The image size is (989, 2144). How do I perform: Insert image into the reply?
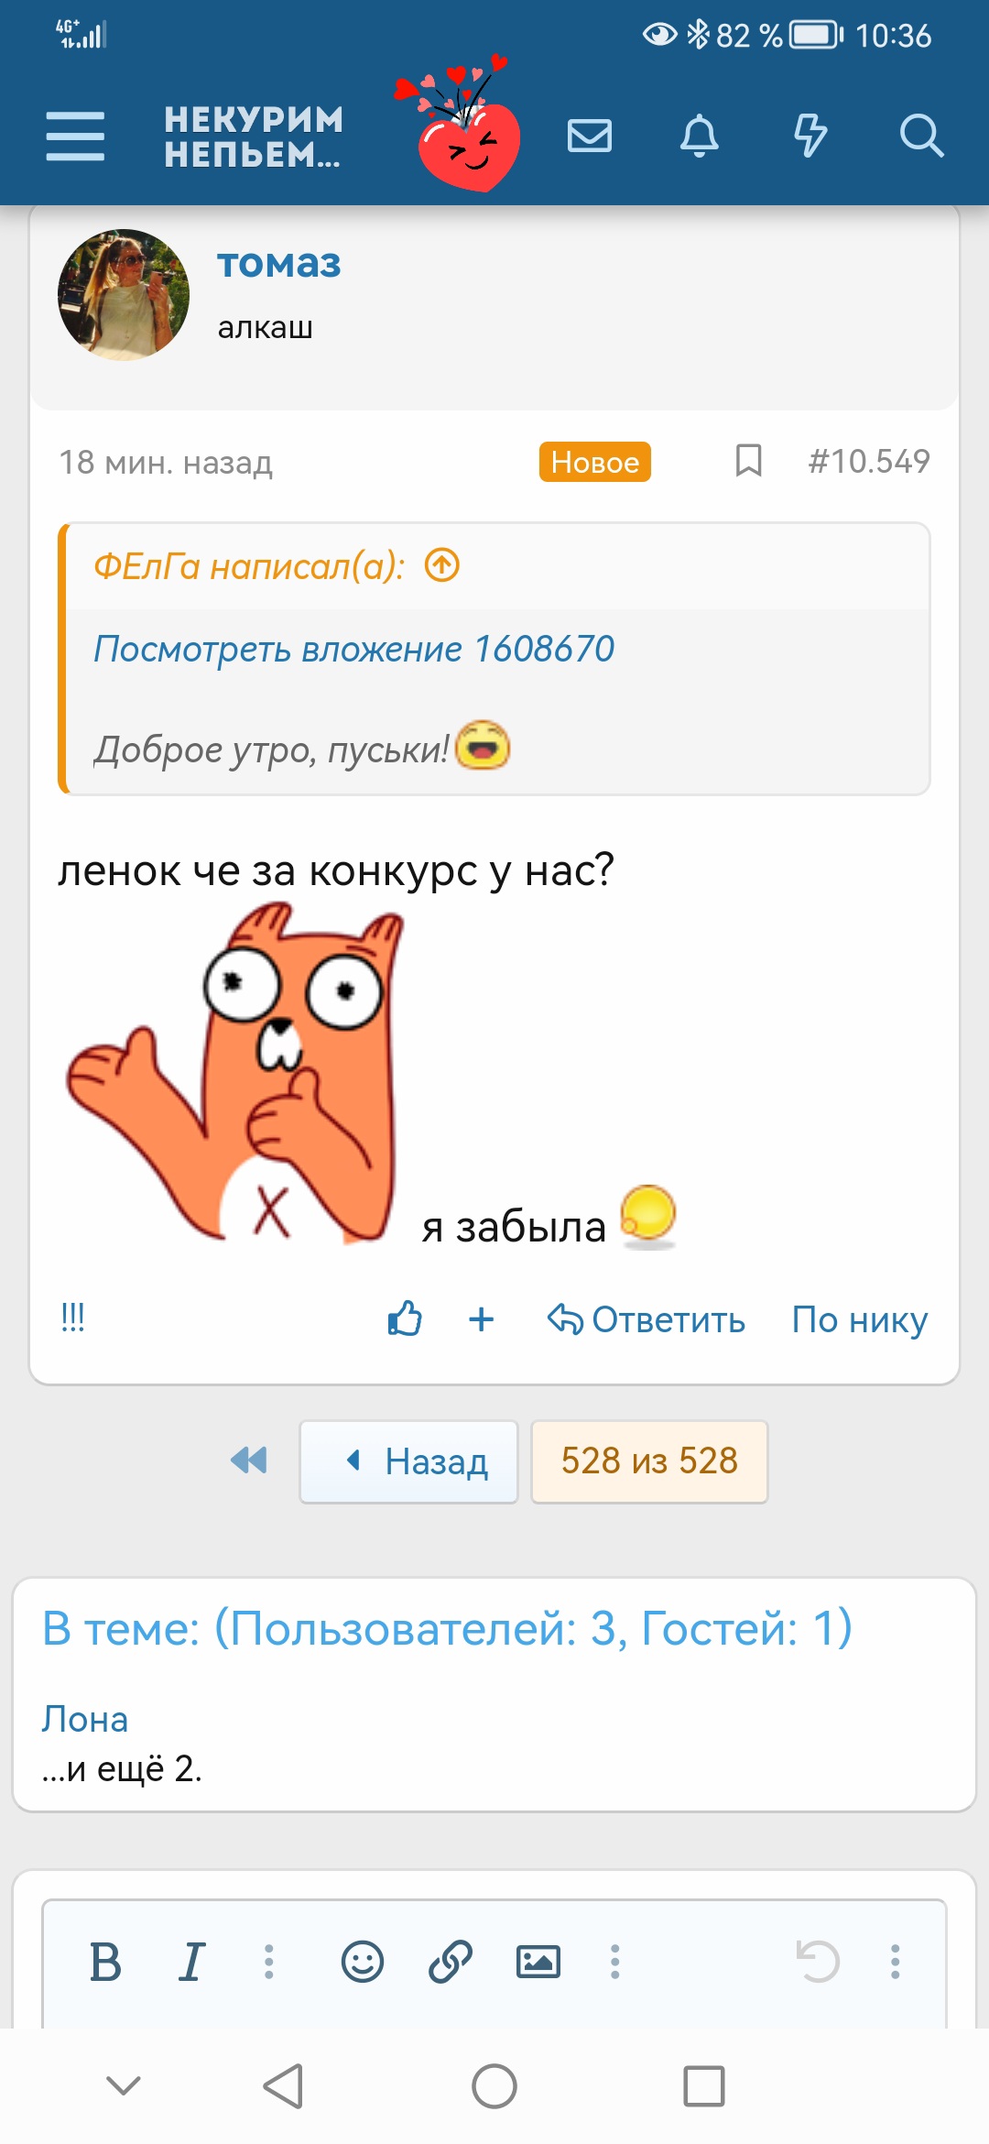click(538, 1963)
